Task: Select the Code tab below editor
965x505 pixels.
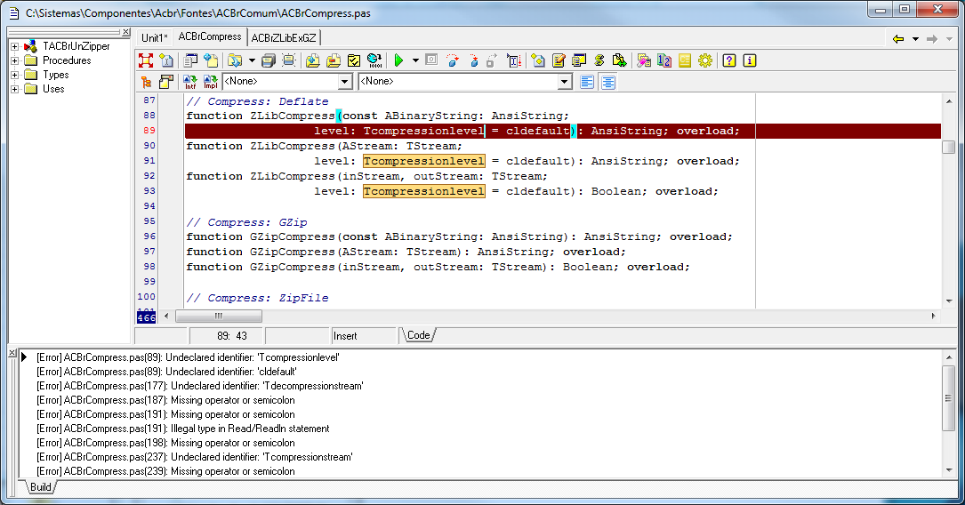Action: click(419, 335)
